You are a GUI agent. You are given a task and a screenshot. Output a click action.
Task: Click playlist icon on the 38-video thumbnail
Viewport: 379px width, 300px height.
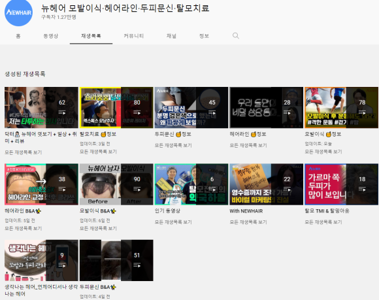coord(62,189)
